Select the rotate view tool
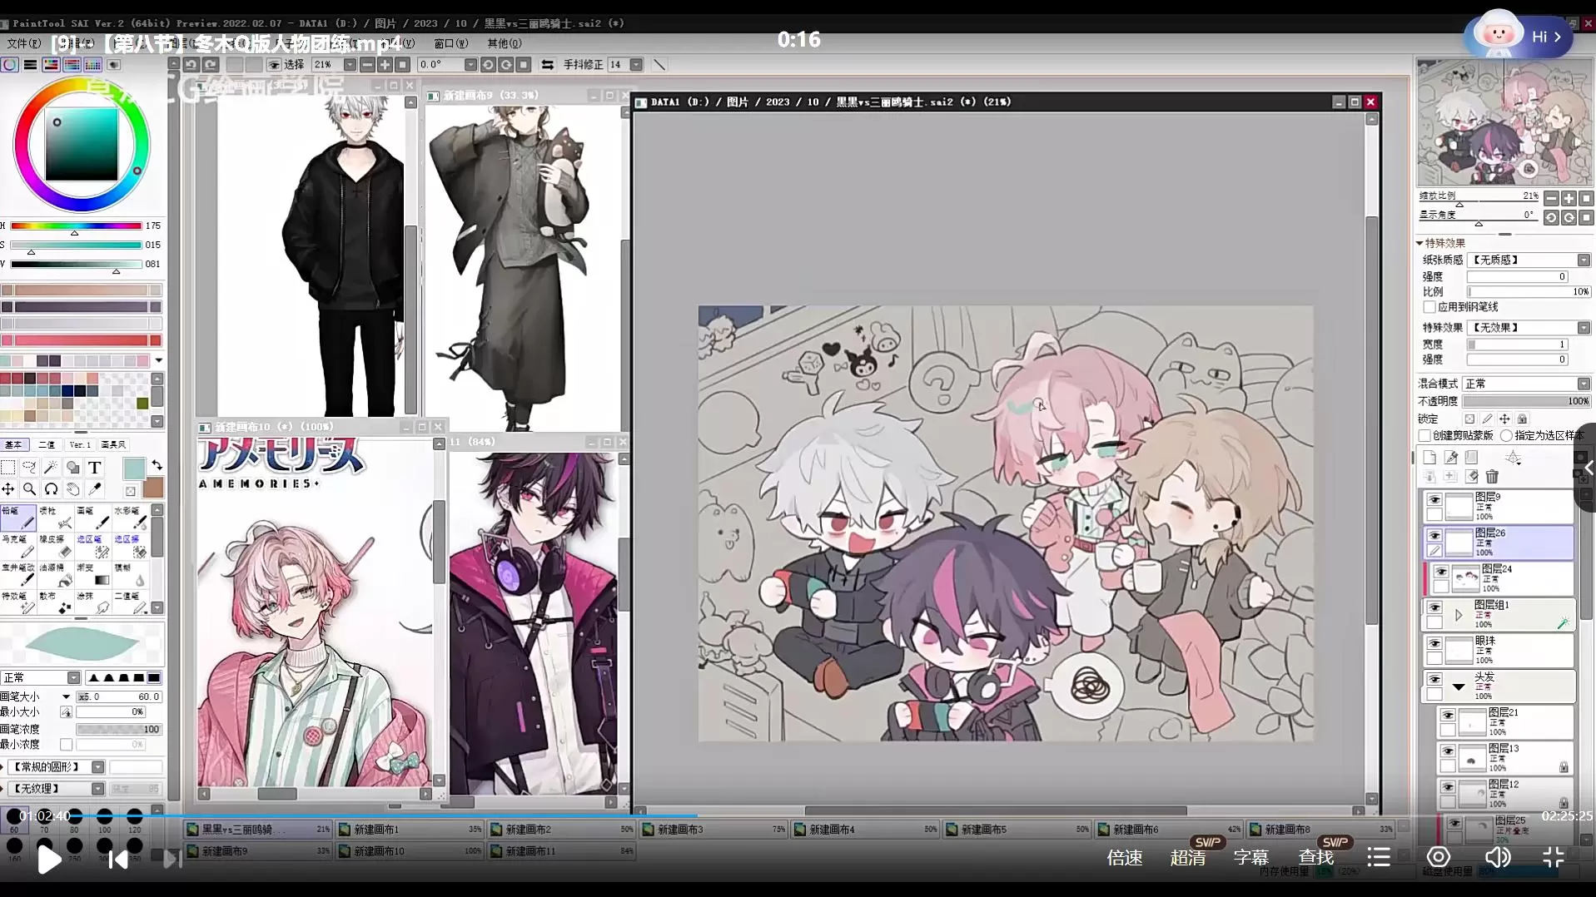 click(52, 489)
